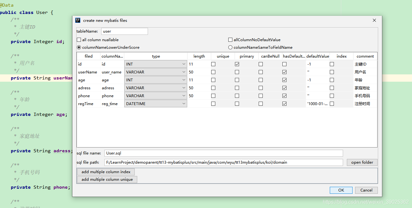Close the create new mybatis files dialog
412x208 pixels.
coord(374,20)
